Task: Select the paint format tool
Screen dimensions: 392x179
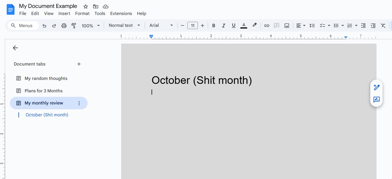Action: click(74, 26)
